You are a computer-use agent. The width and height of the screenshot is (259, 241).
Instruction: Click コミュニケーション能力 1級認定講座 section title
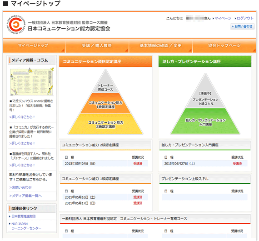click(x=90, y=179)
